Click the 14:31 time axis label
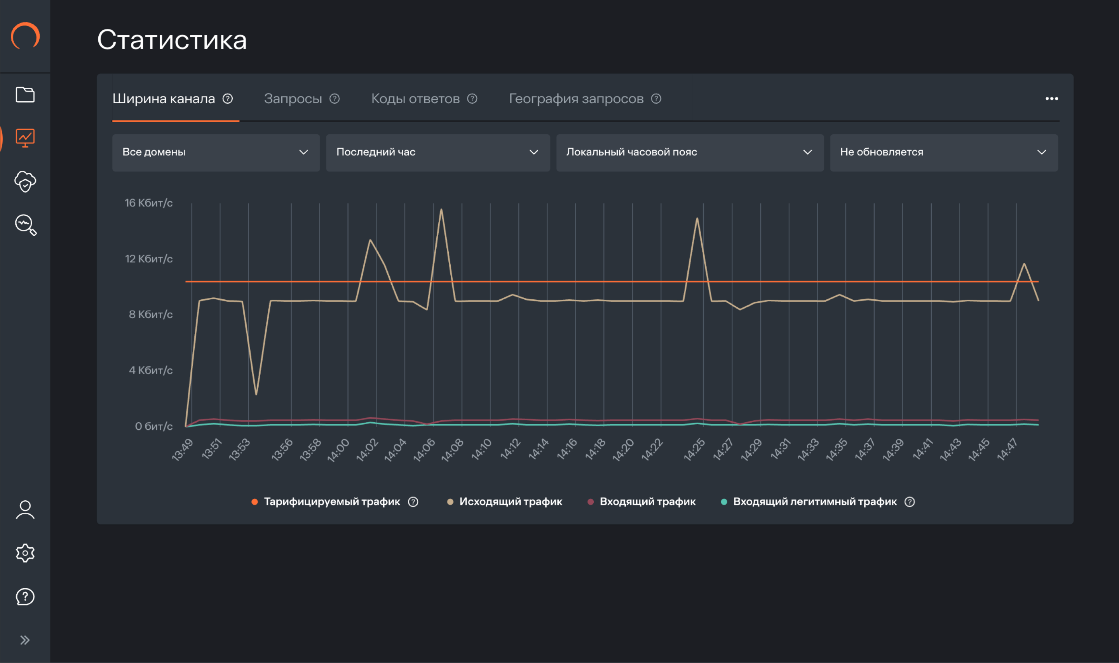 tap(780, 450)
